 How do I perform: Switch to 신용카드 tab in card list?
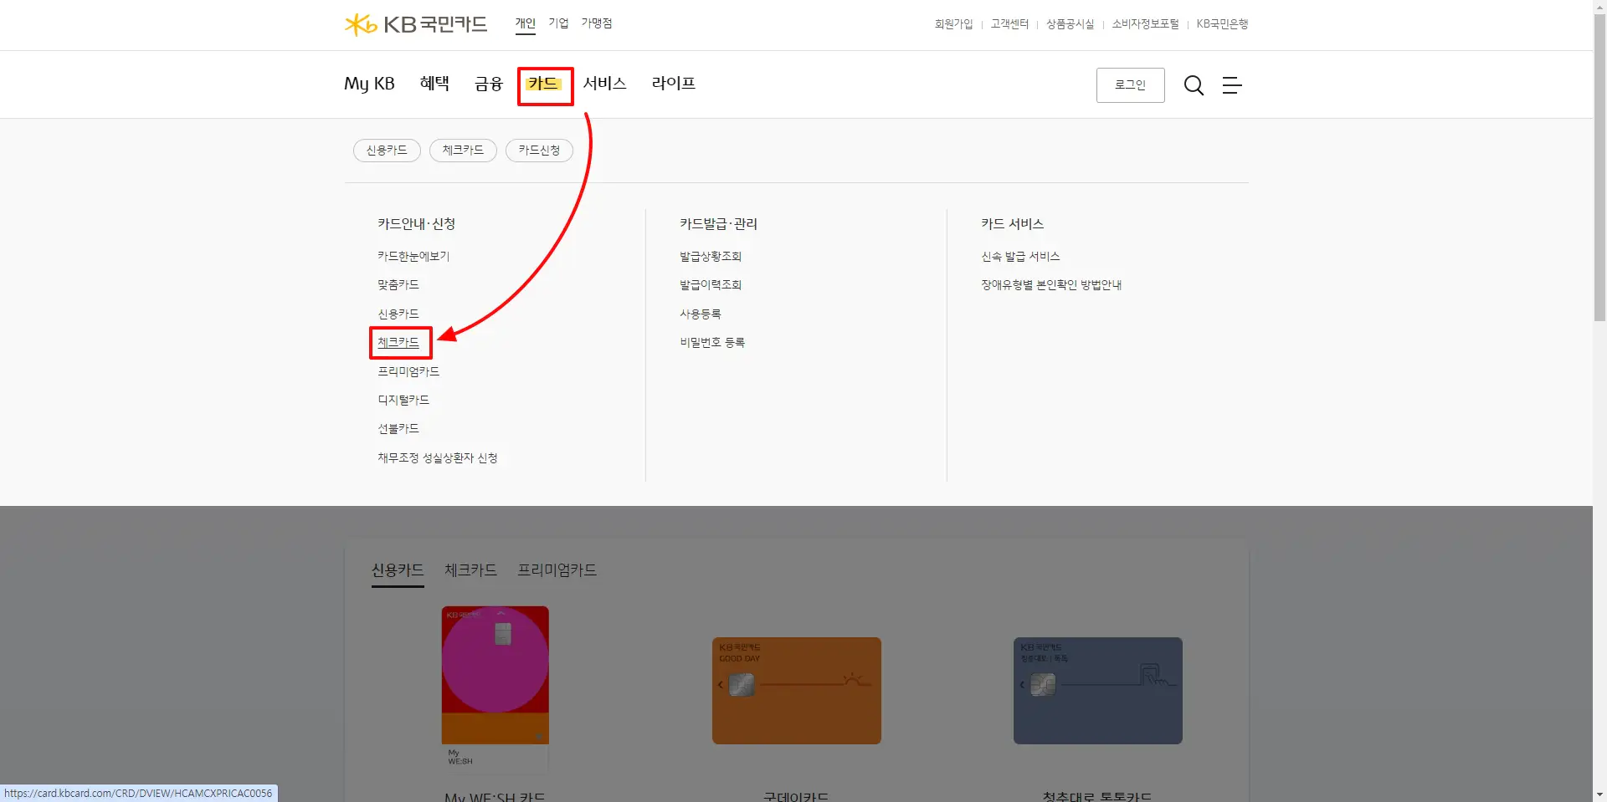click(398, 570)
